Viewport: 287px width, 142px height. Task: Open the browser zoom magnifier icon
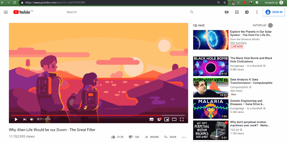coord(218,3)
